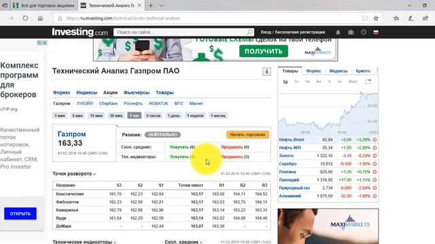Switch widget to Индексы tab

pyautogui.click(x=338, y=70)
